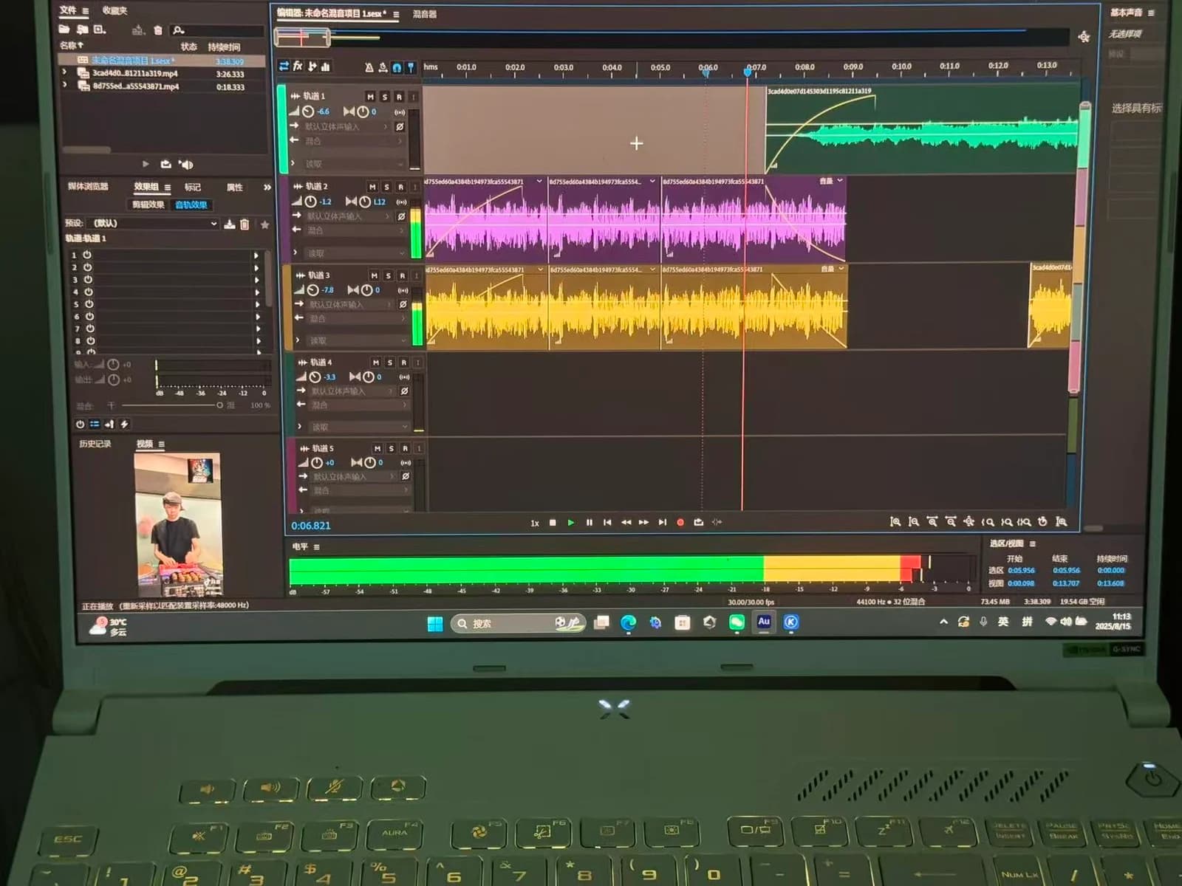Move playhead to previous with transport icon
1182x886 pixels.
point(607,523)
